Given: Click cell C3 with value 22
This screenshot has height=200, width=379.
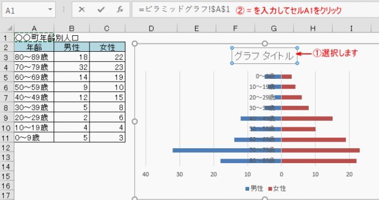Looking at the screenshot, I should click(x=107, y=57).
